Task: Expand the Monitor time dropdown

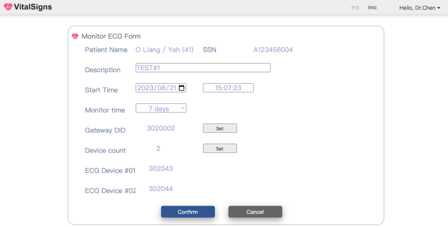Action: coord(161,108)
